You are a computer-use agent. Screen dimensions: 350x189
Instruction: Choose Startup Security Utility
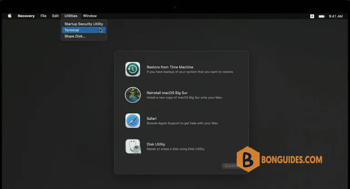[x=84, y=24]
